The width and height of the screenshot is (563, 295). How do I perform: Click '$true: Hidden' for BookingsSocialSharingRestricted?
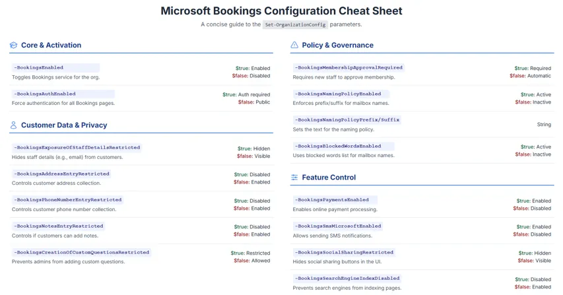[x=535, y=253]
